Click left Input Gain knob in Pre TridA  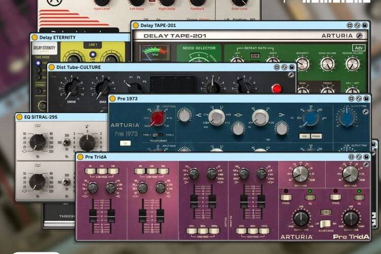[301, 174]
